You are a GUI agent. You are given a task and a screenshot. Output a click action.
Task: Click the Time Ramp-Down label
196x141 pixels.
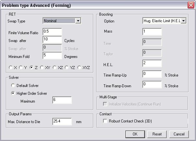117,86
